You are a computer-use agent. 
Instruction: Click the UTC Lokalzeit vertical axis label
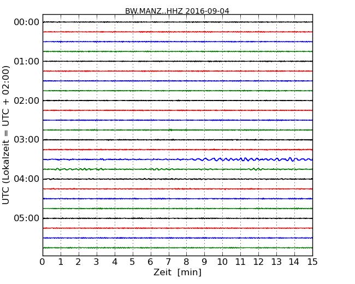point(6,135)
